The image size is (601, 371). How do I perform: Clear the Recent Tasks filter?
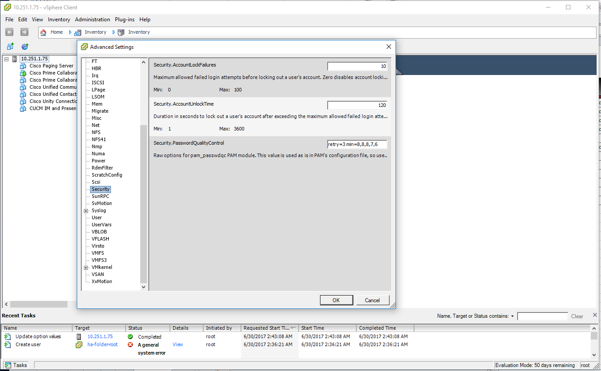pyautogui.click(x=577, y=316)
